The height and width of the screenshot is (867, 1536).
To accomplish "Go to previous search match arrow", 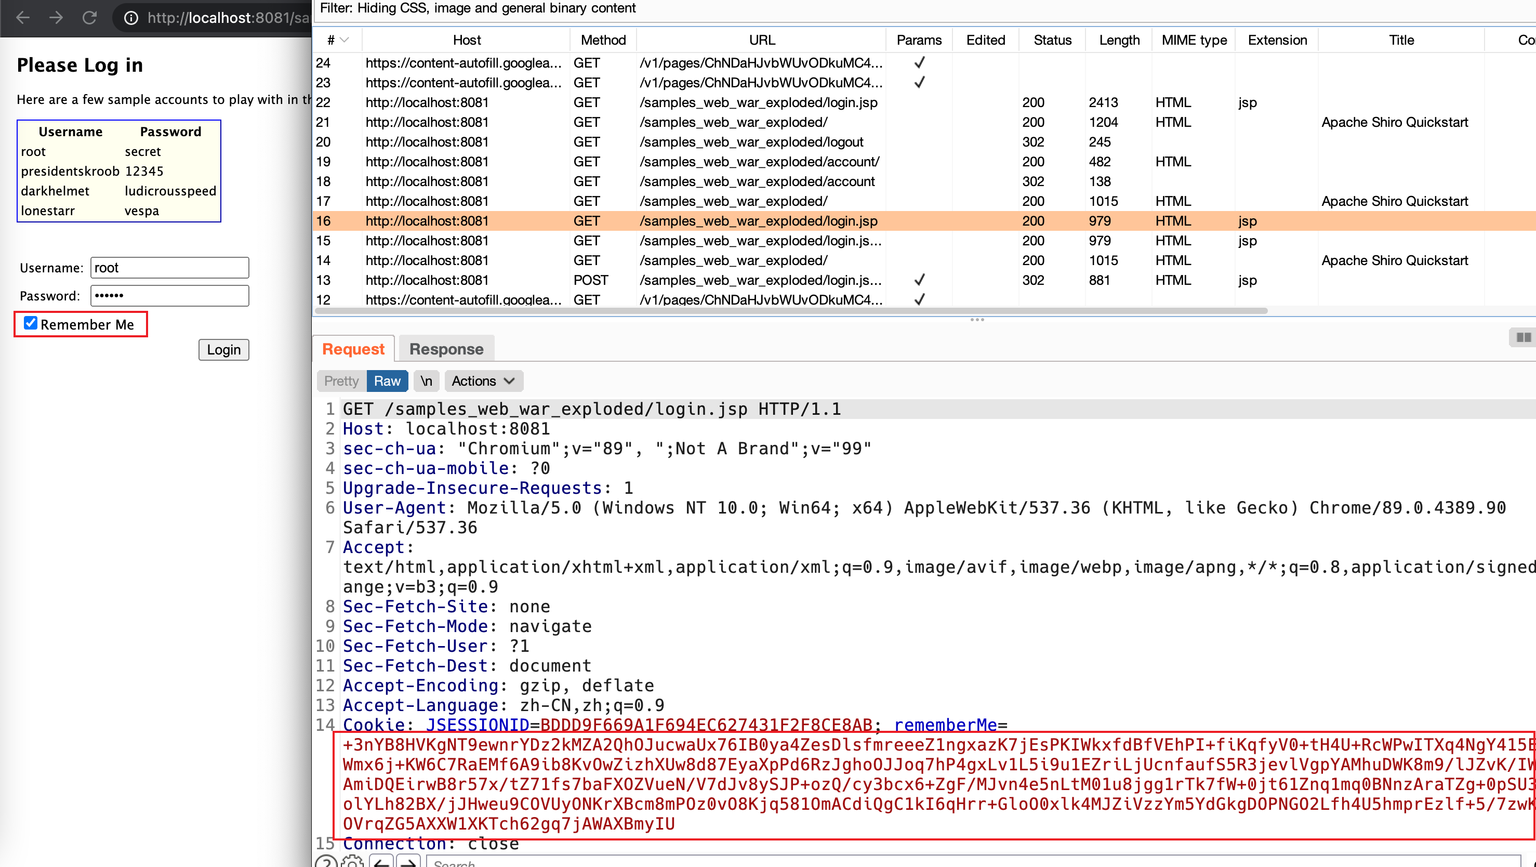I will 381,862.
